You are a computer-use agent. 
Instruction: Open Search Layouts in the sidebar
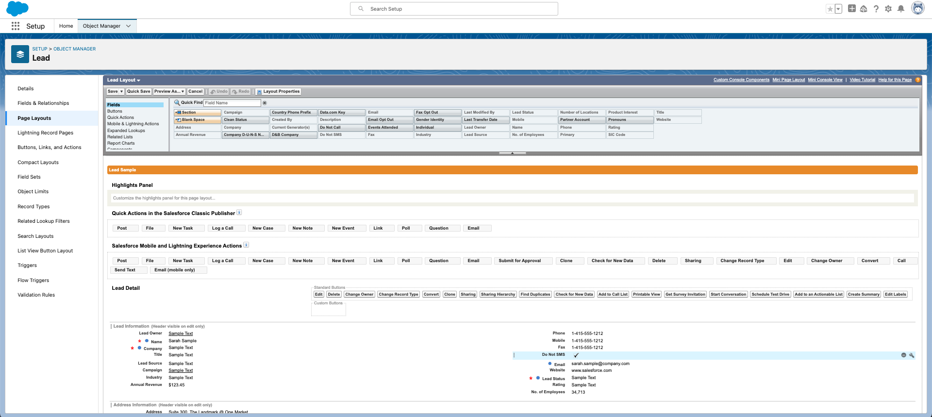click(x=35, y=236)
